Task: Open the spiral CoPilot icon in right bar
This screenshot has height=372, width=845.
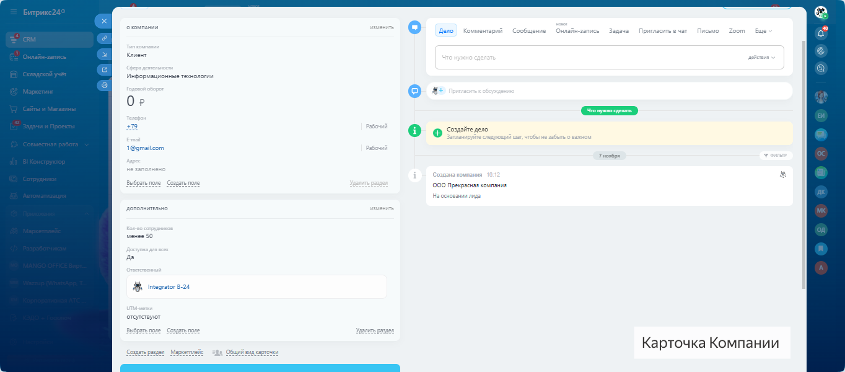Action: 821,51
